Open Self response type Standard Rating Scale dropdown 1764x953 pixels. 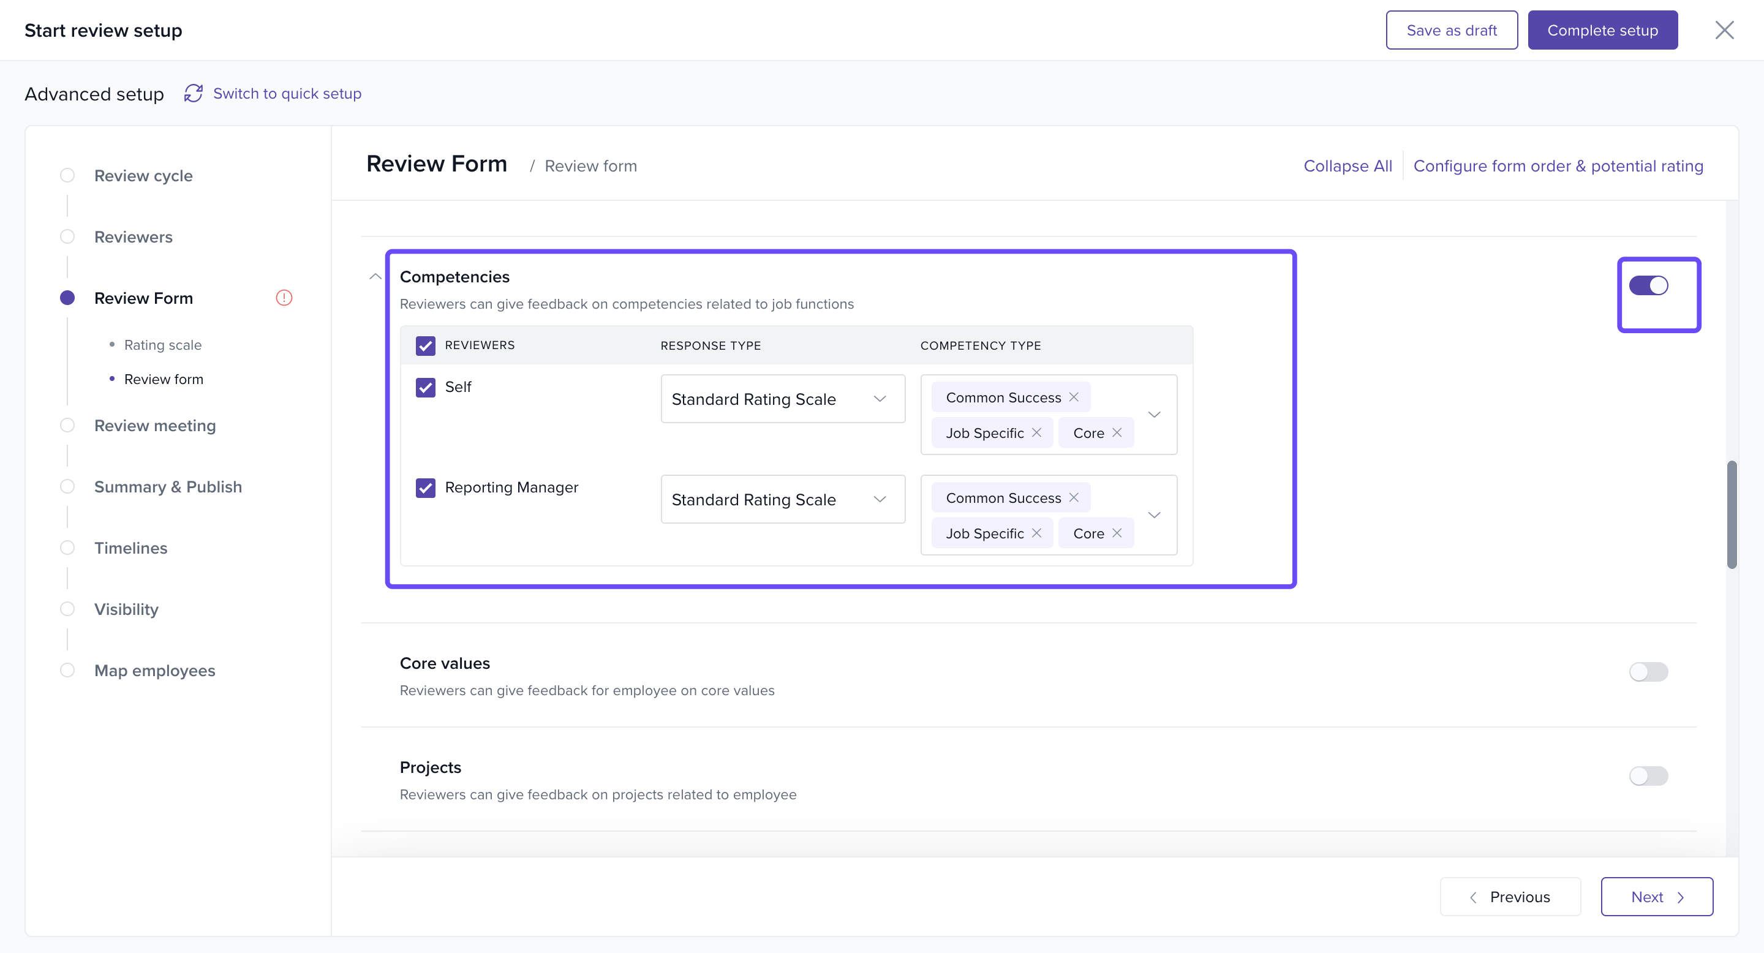(782, 399)
